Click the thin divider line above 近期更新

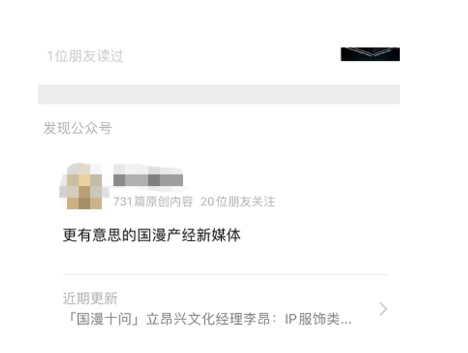click(x=226, y=274)
